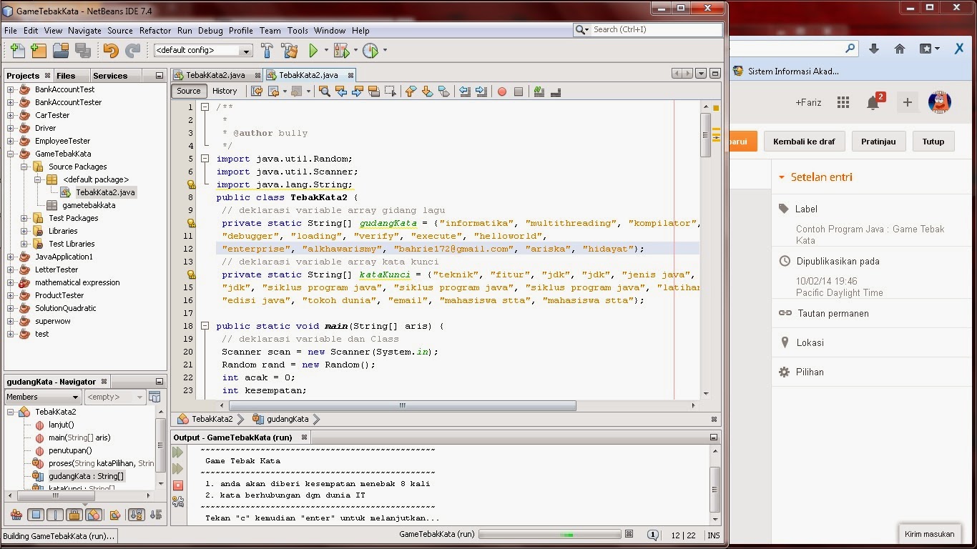Toggle line comment with editor toolbar icon
Viewport: 977px width, 549px height.
tap(539, 91)
